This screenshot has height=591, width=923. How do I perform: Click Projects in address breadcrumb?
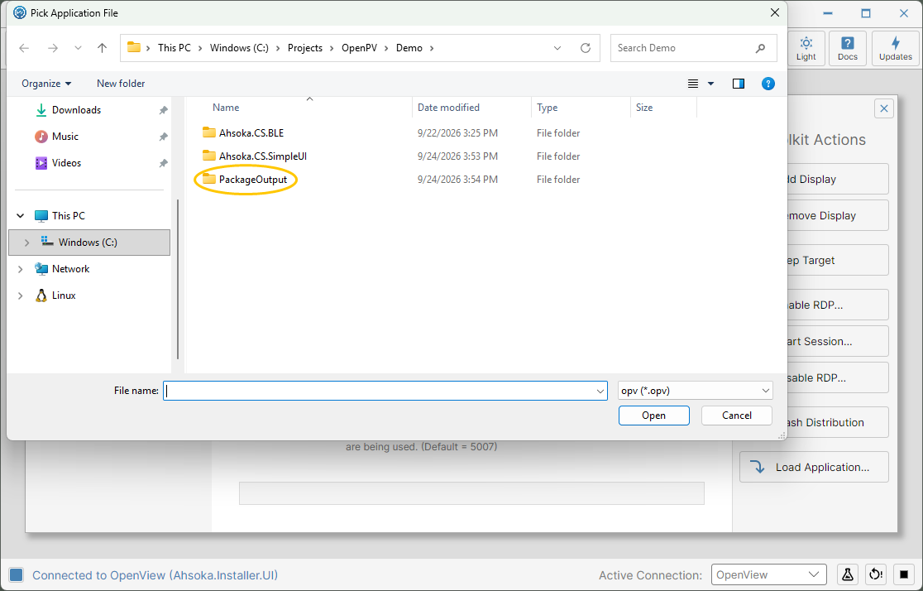point(305,48)
